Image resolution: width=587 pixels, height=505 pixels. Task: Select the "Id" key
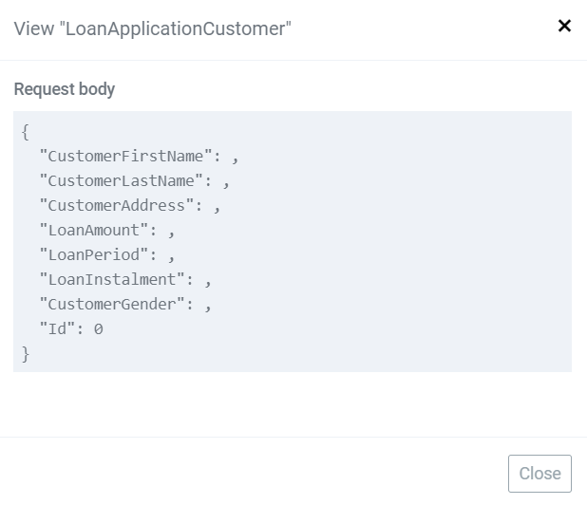click(x=57, y=328)
